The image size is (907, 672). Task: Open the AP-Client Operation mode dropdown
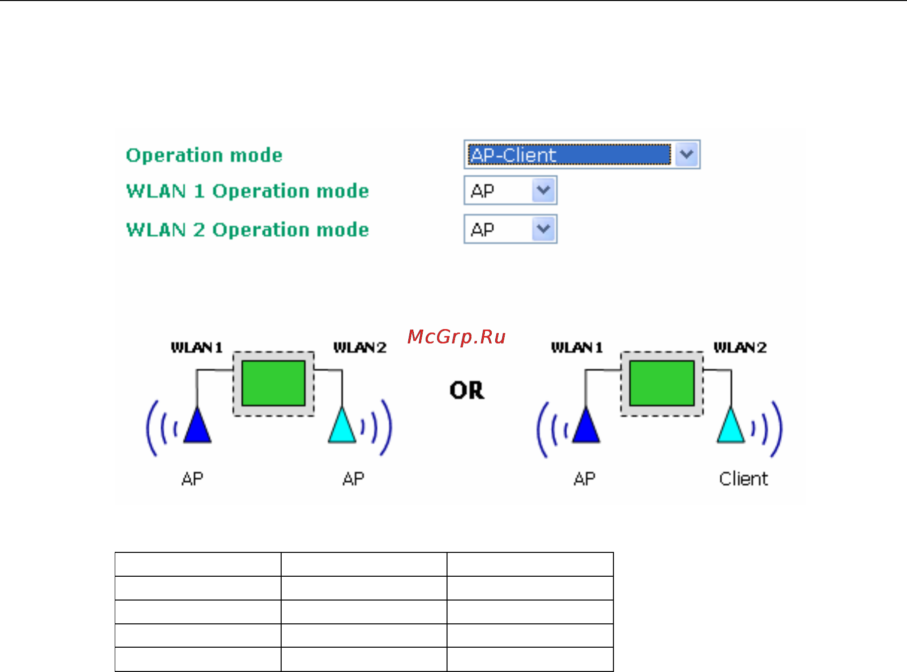(582, 154)
